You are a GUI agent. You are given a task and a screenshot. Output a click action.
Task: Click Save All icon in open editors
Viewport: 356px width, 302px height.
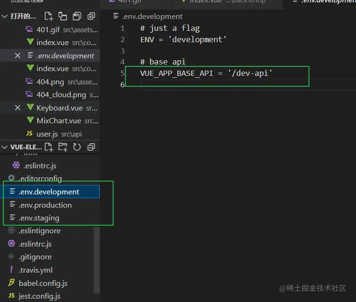pos(77,16)
